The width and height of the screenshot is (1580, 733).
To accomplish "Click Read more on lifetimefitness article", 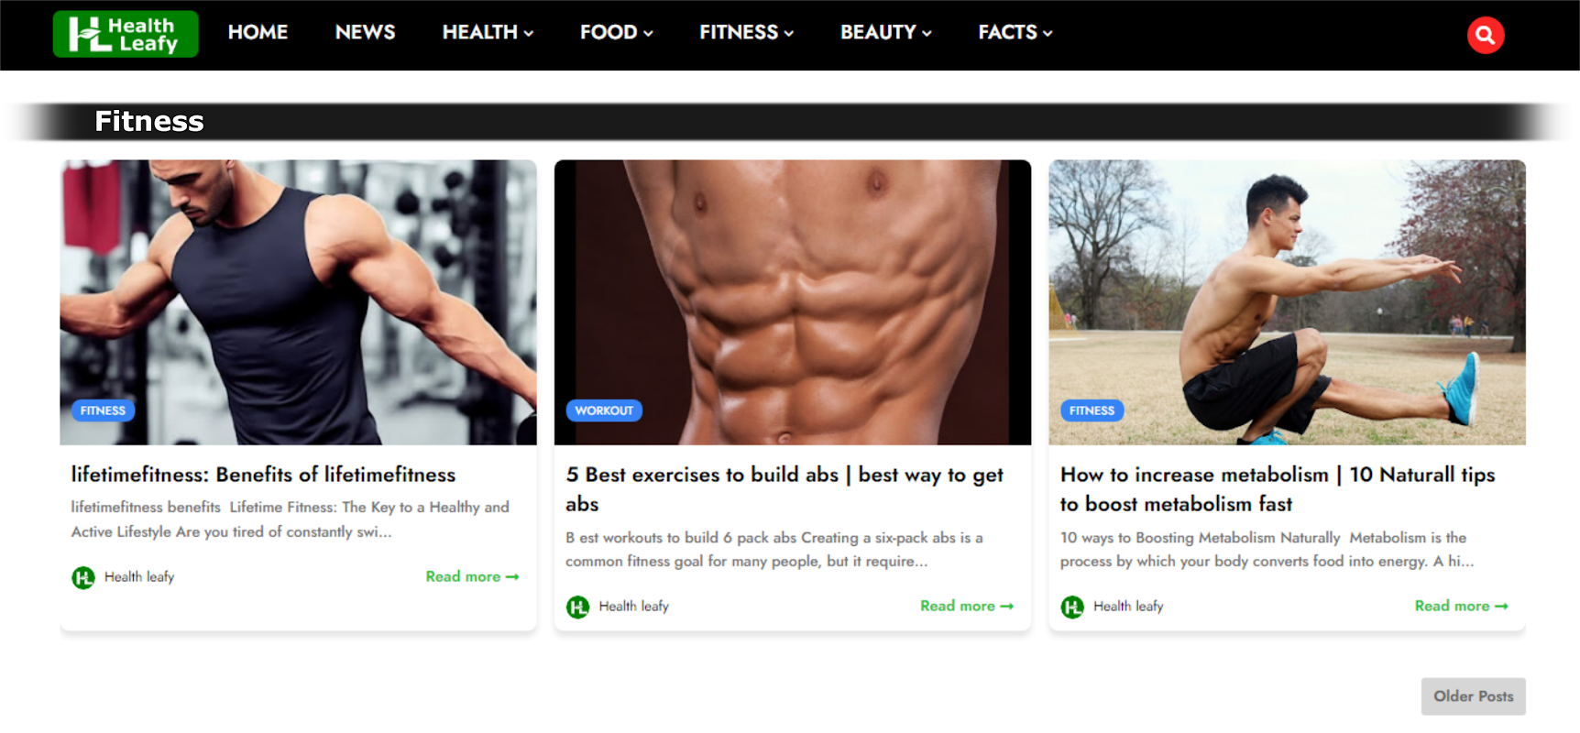I will (472, 576).
